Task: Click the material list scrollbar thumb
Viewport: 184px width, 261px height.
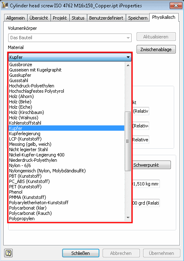Action: tap(128, 141)
